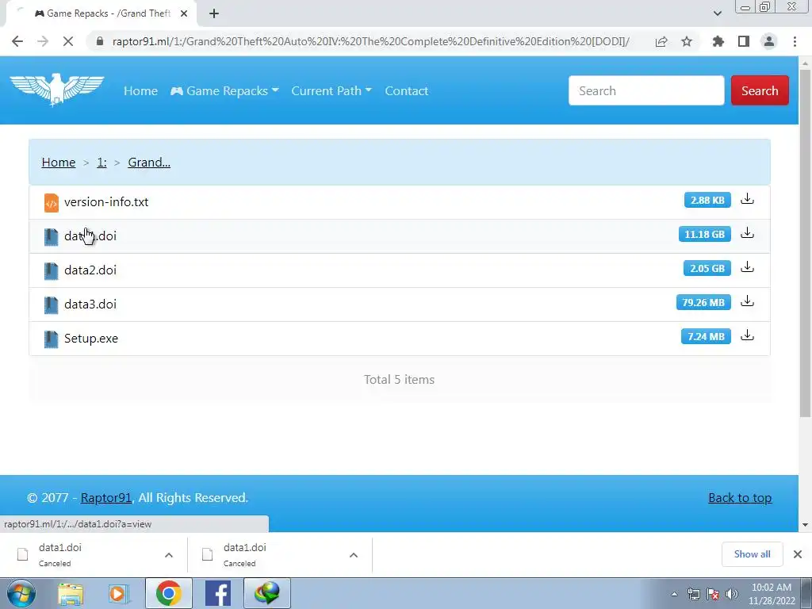Click Show all downloads

tap(752, 554)
